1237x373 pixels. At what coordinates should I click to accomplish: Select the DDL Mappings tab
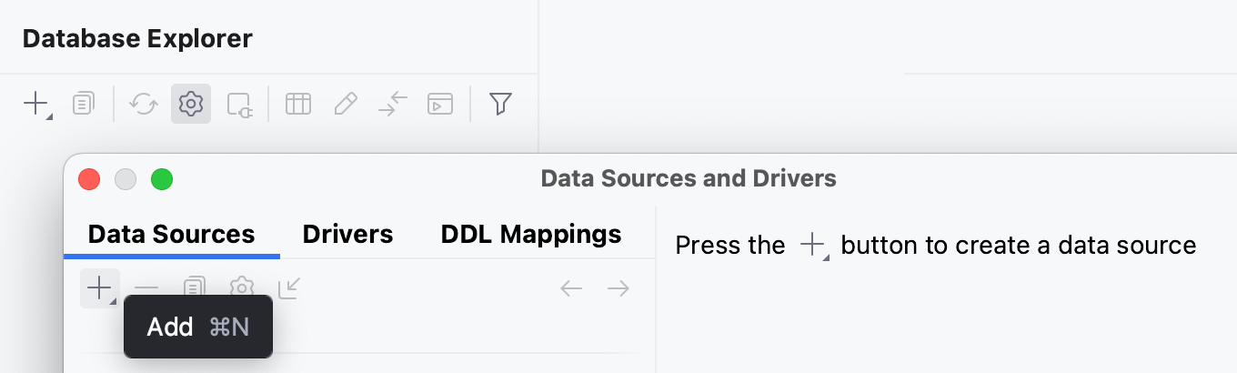pyautogui.click(x=531, y=234)
